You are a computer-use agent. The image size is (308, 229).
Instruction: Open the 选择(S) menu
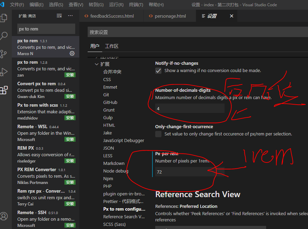(x=56, y=5)
